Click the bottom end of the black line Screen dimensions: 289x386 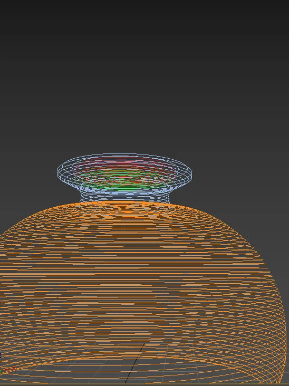(126, 382)
